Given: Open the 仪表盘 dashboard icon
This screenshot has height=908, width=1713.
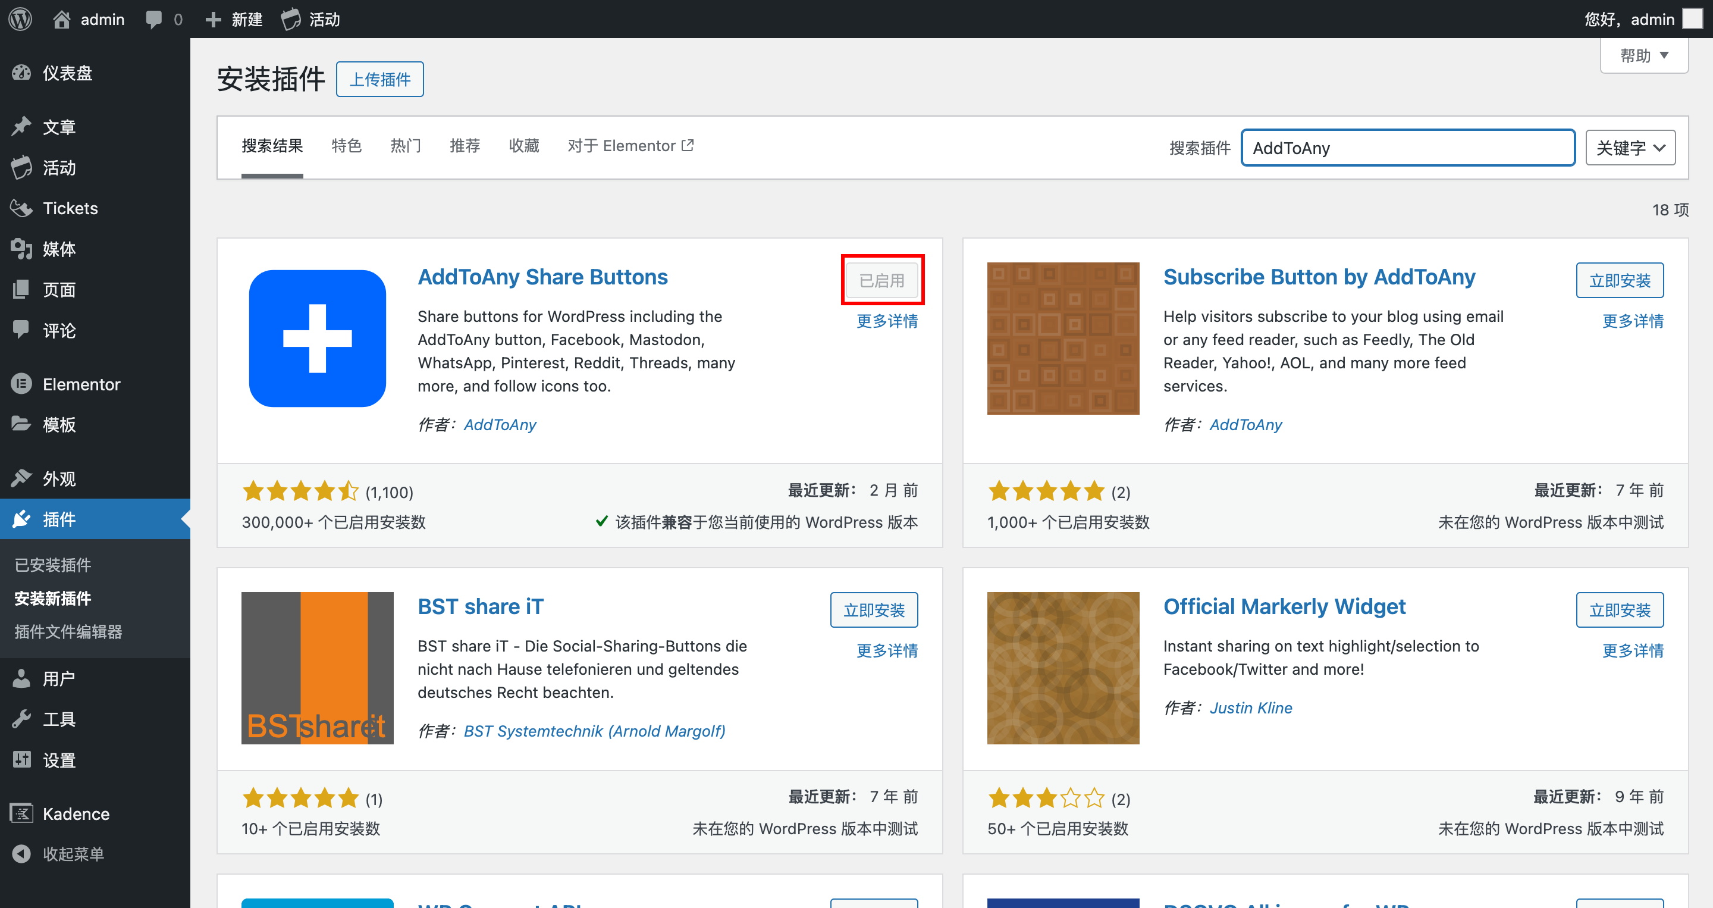Looking at the screenshot, I should coord(22,73).
